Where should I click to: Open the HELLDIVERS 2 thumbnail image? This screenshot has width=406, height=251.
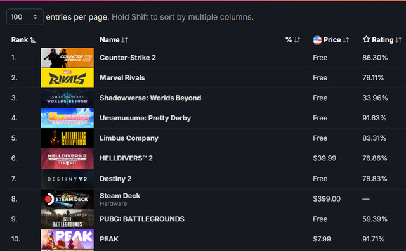pos(67,158)
